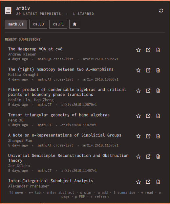Click author name Mattia Ornaghi
This screenshot has height=204, width=170.
23,75
